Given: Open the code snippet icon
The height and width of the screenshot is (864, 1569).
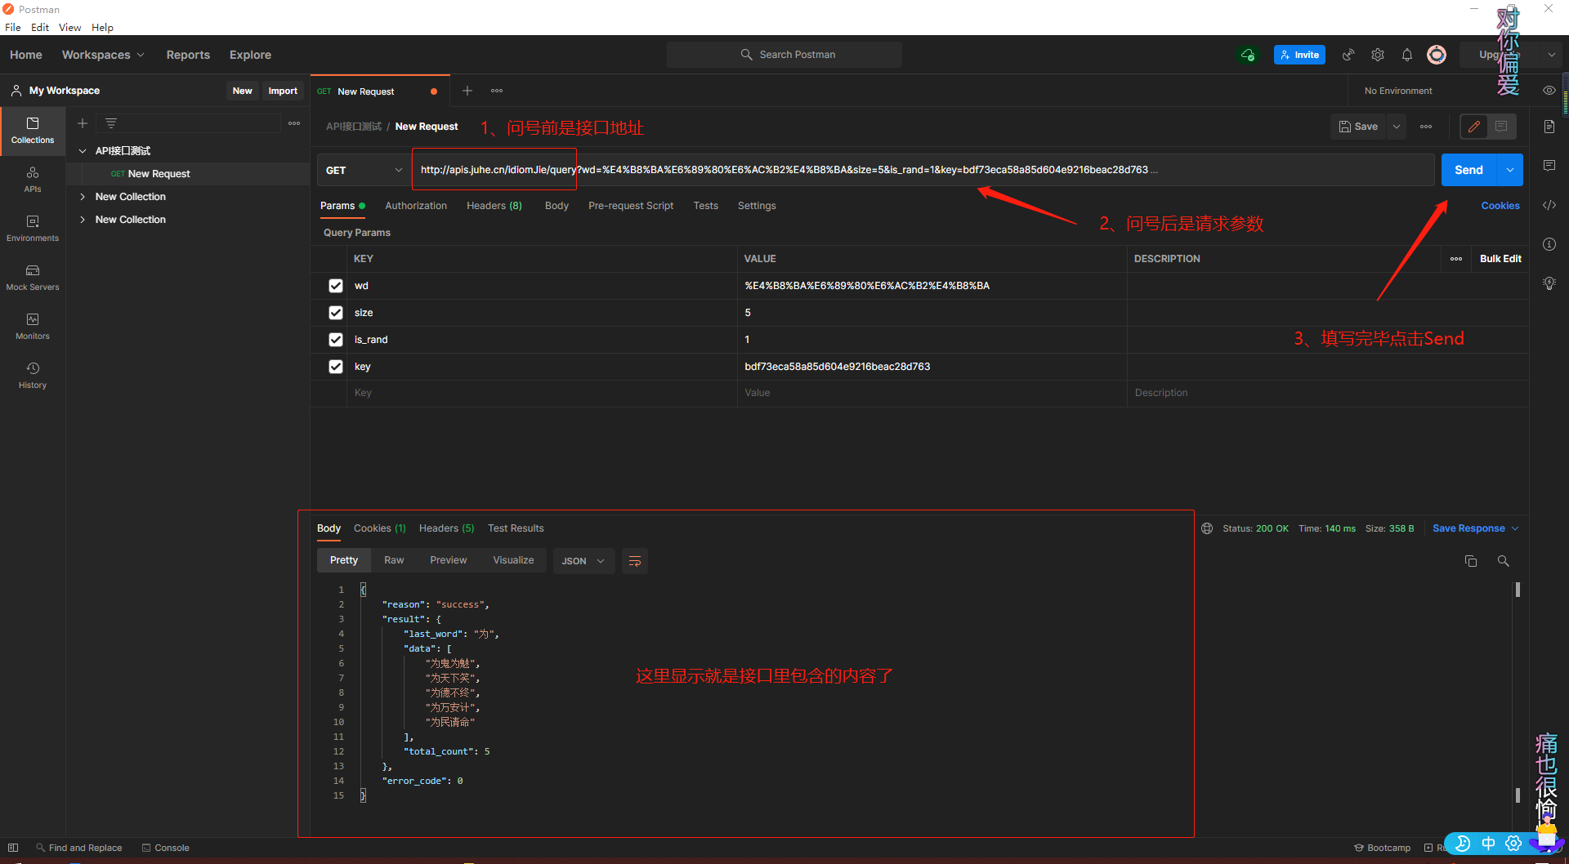Looking at the screenshot, I should coord(1549,205).
